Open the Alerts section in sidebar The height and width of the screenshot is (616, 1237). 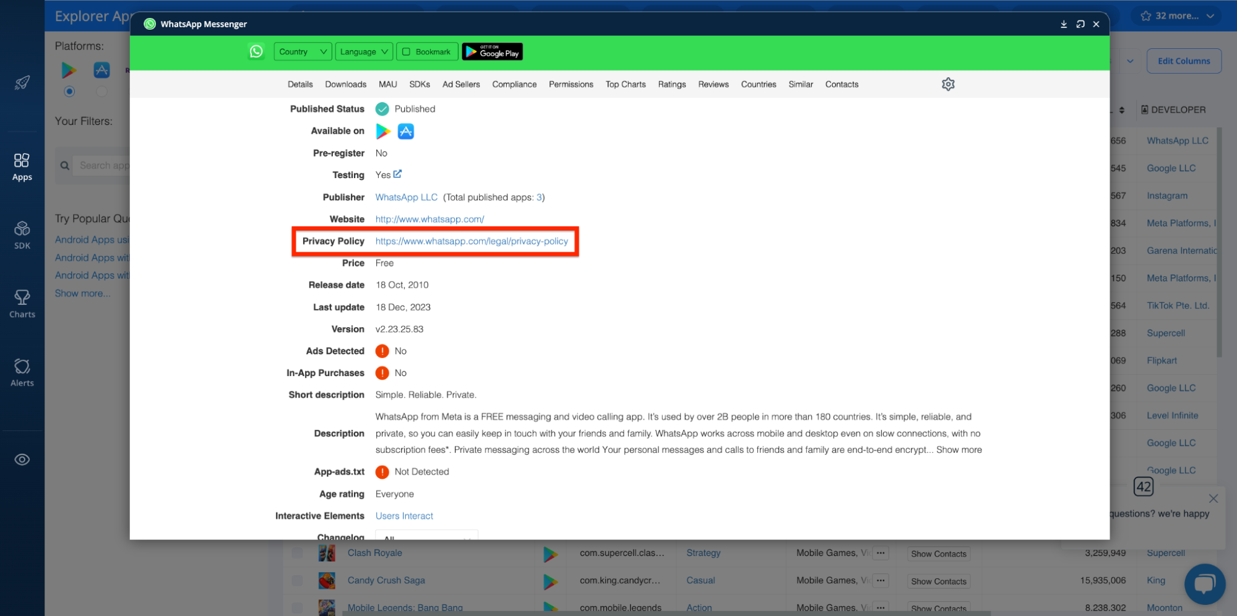click(x=22, y=373)
